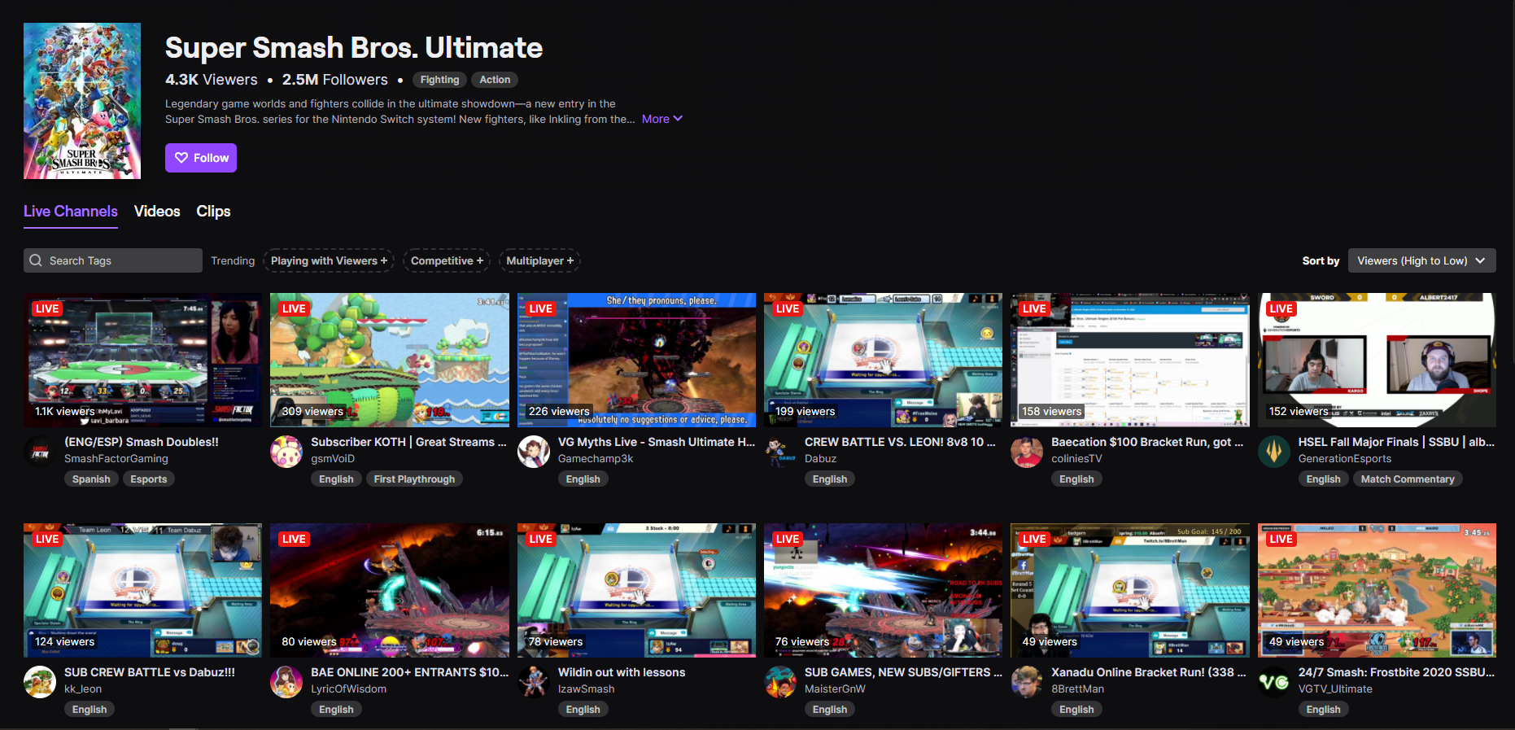Open stream title Baecation $100 Bracket Run
1515x730 pixels.
(1147, 442)
